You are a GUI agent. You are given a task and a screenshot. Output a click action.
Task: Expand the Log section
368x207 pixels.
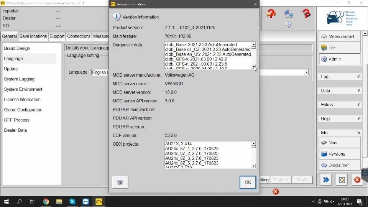(340, 77)
